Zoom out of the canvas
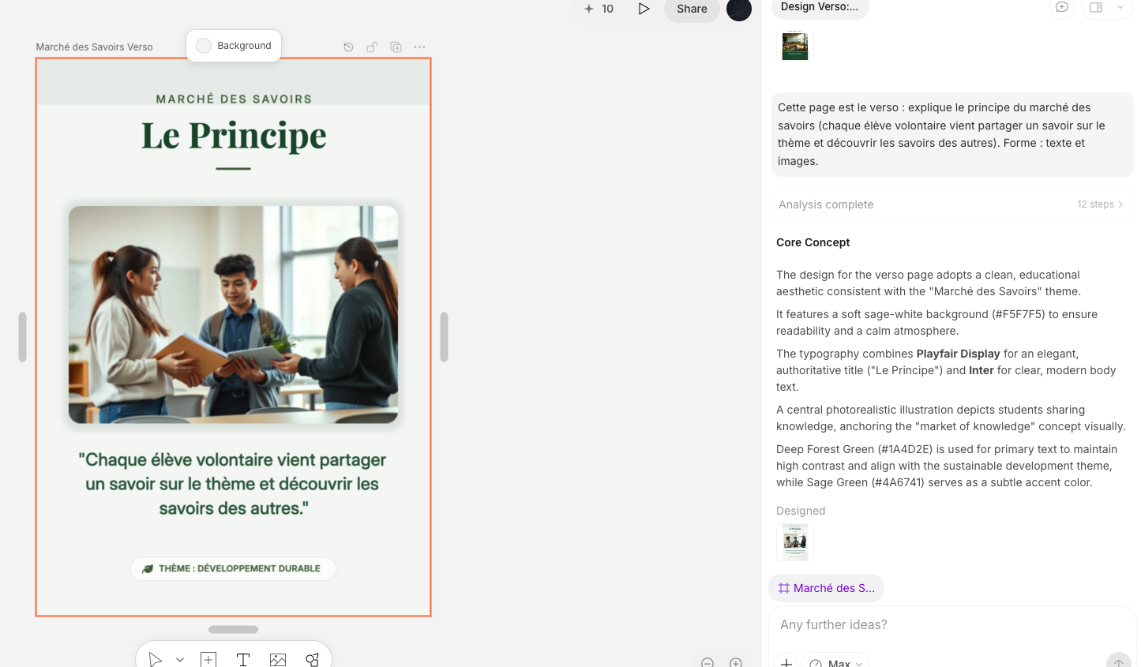Screen dimensions: 1141x667 [x=707, y=662]
